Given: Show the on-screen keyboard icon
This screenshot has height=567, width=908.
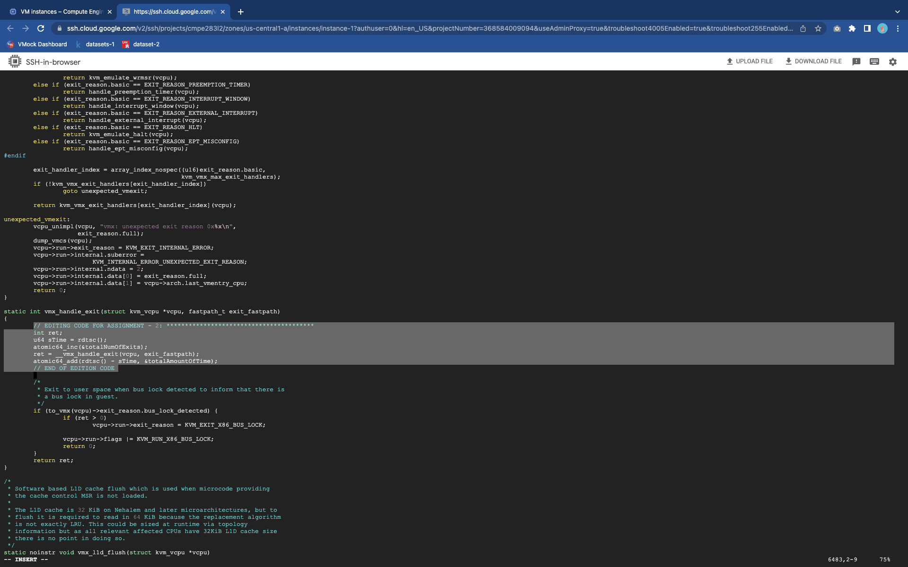Looking at the screenshot, I should point(874,61).
